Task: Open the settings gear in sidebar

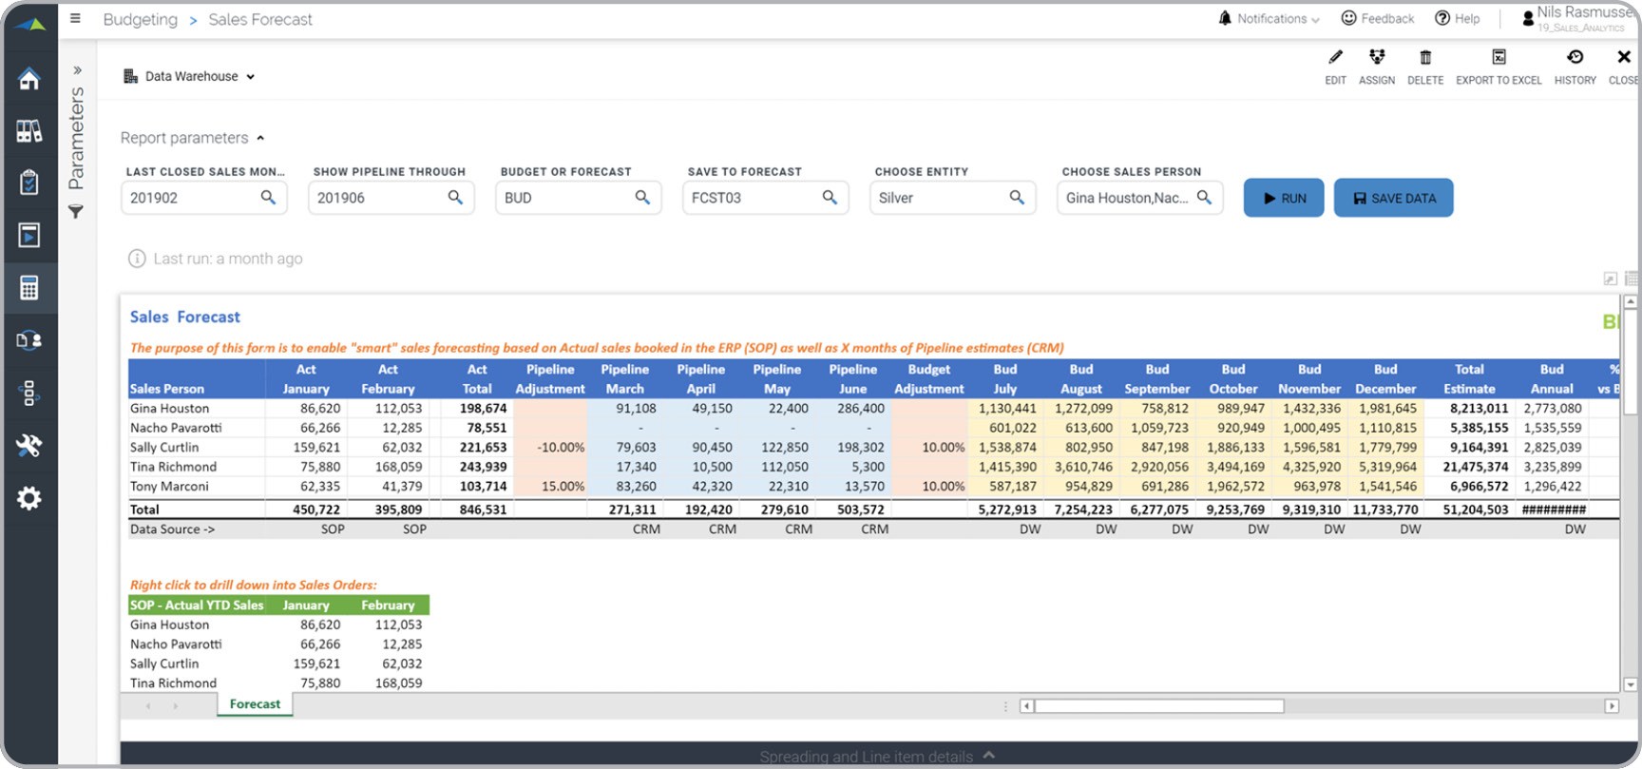Action: [29, 498]
